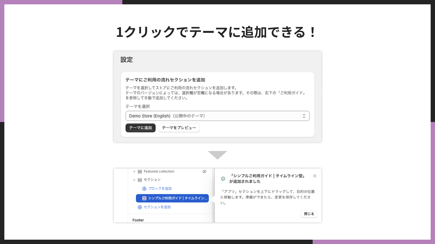Viewport: 435px width, 244px height.
Task: Dismiss the notification with the X icon
Action: 315,176
